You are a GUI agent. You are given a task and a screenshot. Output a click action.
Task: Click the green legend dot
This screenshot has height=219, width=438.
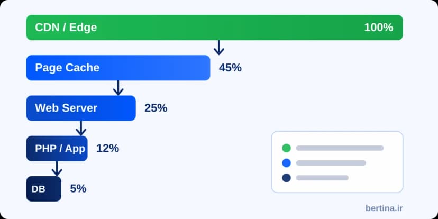(x=286, y=148)
